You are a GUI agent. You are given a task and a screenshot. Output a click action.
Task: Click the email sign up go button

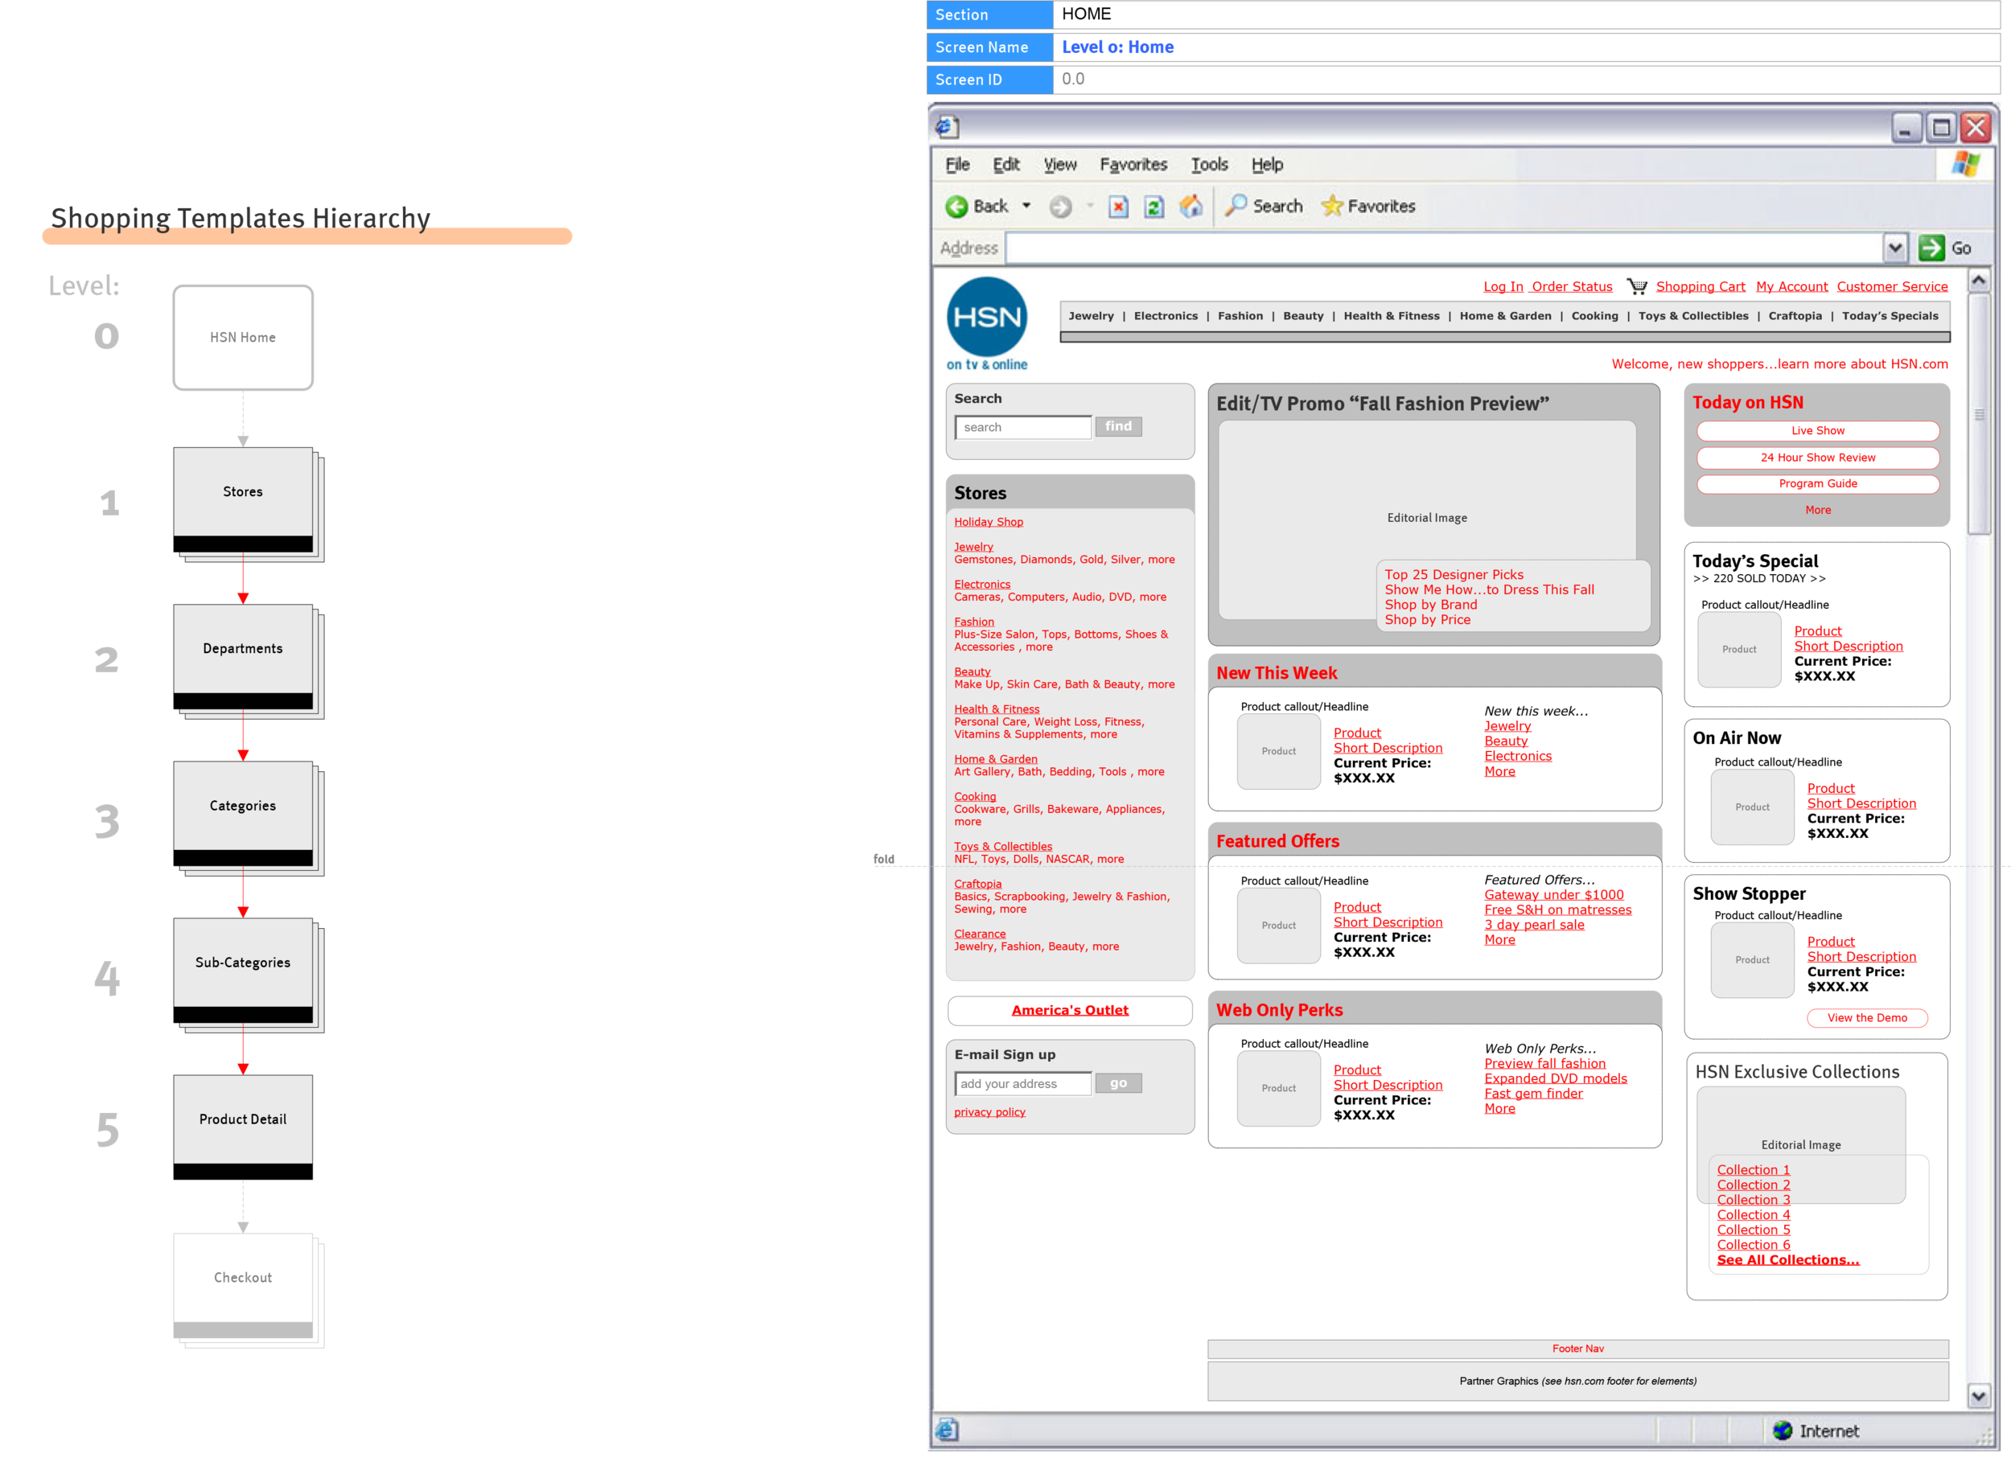[x=1118, y=1083]
